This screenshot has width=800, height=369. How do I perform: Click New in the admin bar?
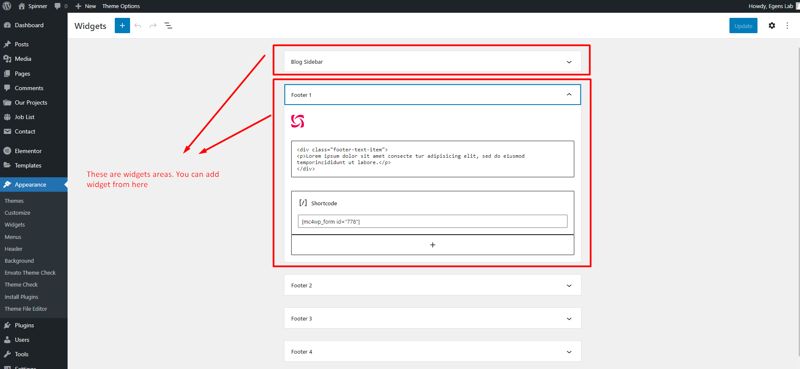coord(86,6)
